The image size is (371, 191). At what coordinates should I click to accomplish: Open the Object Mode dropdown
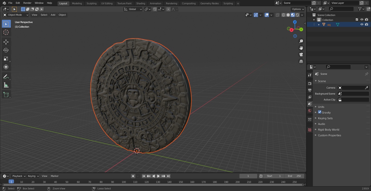pos(16,15)
